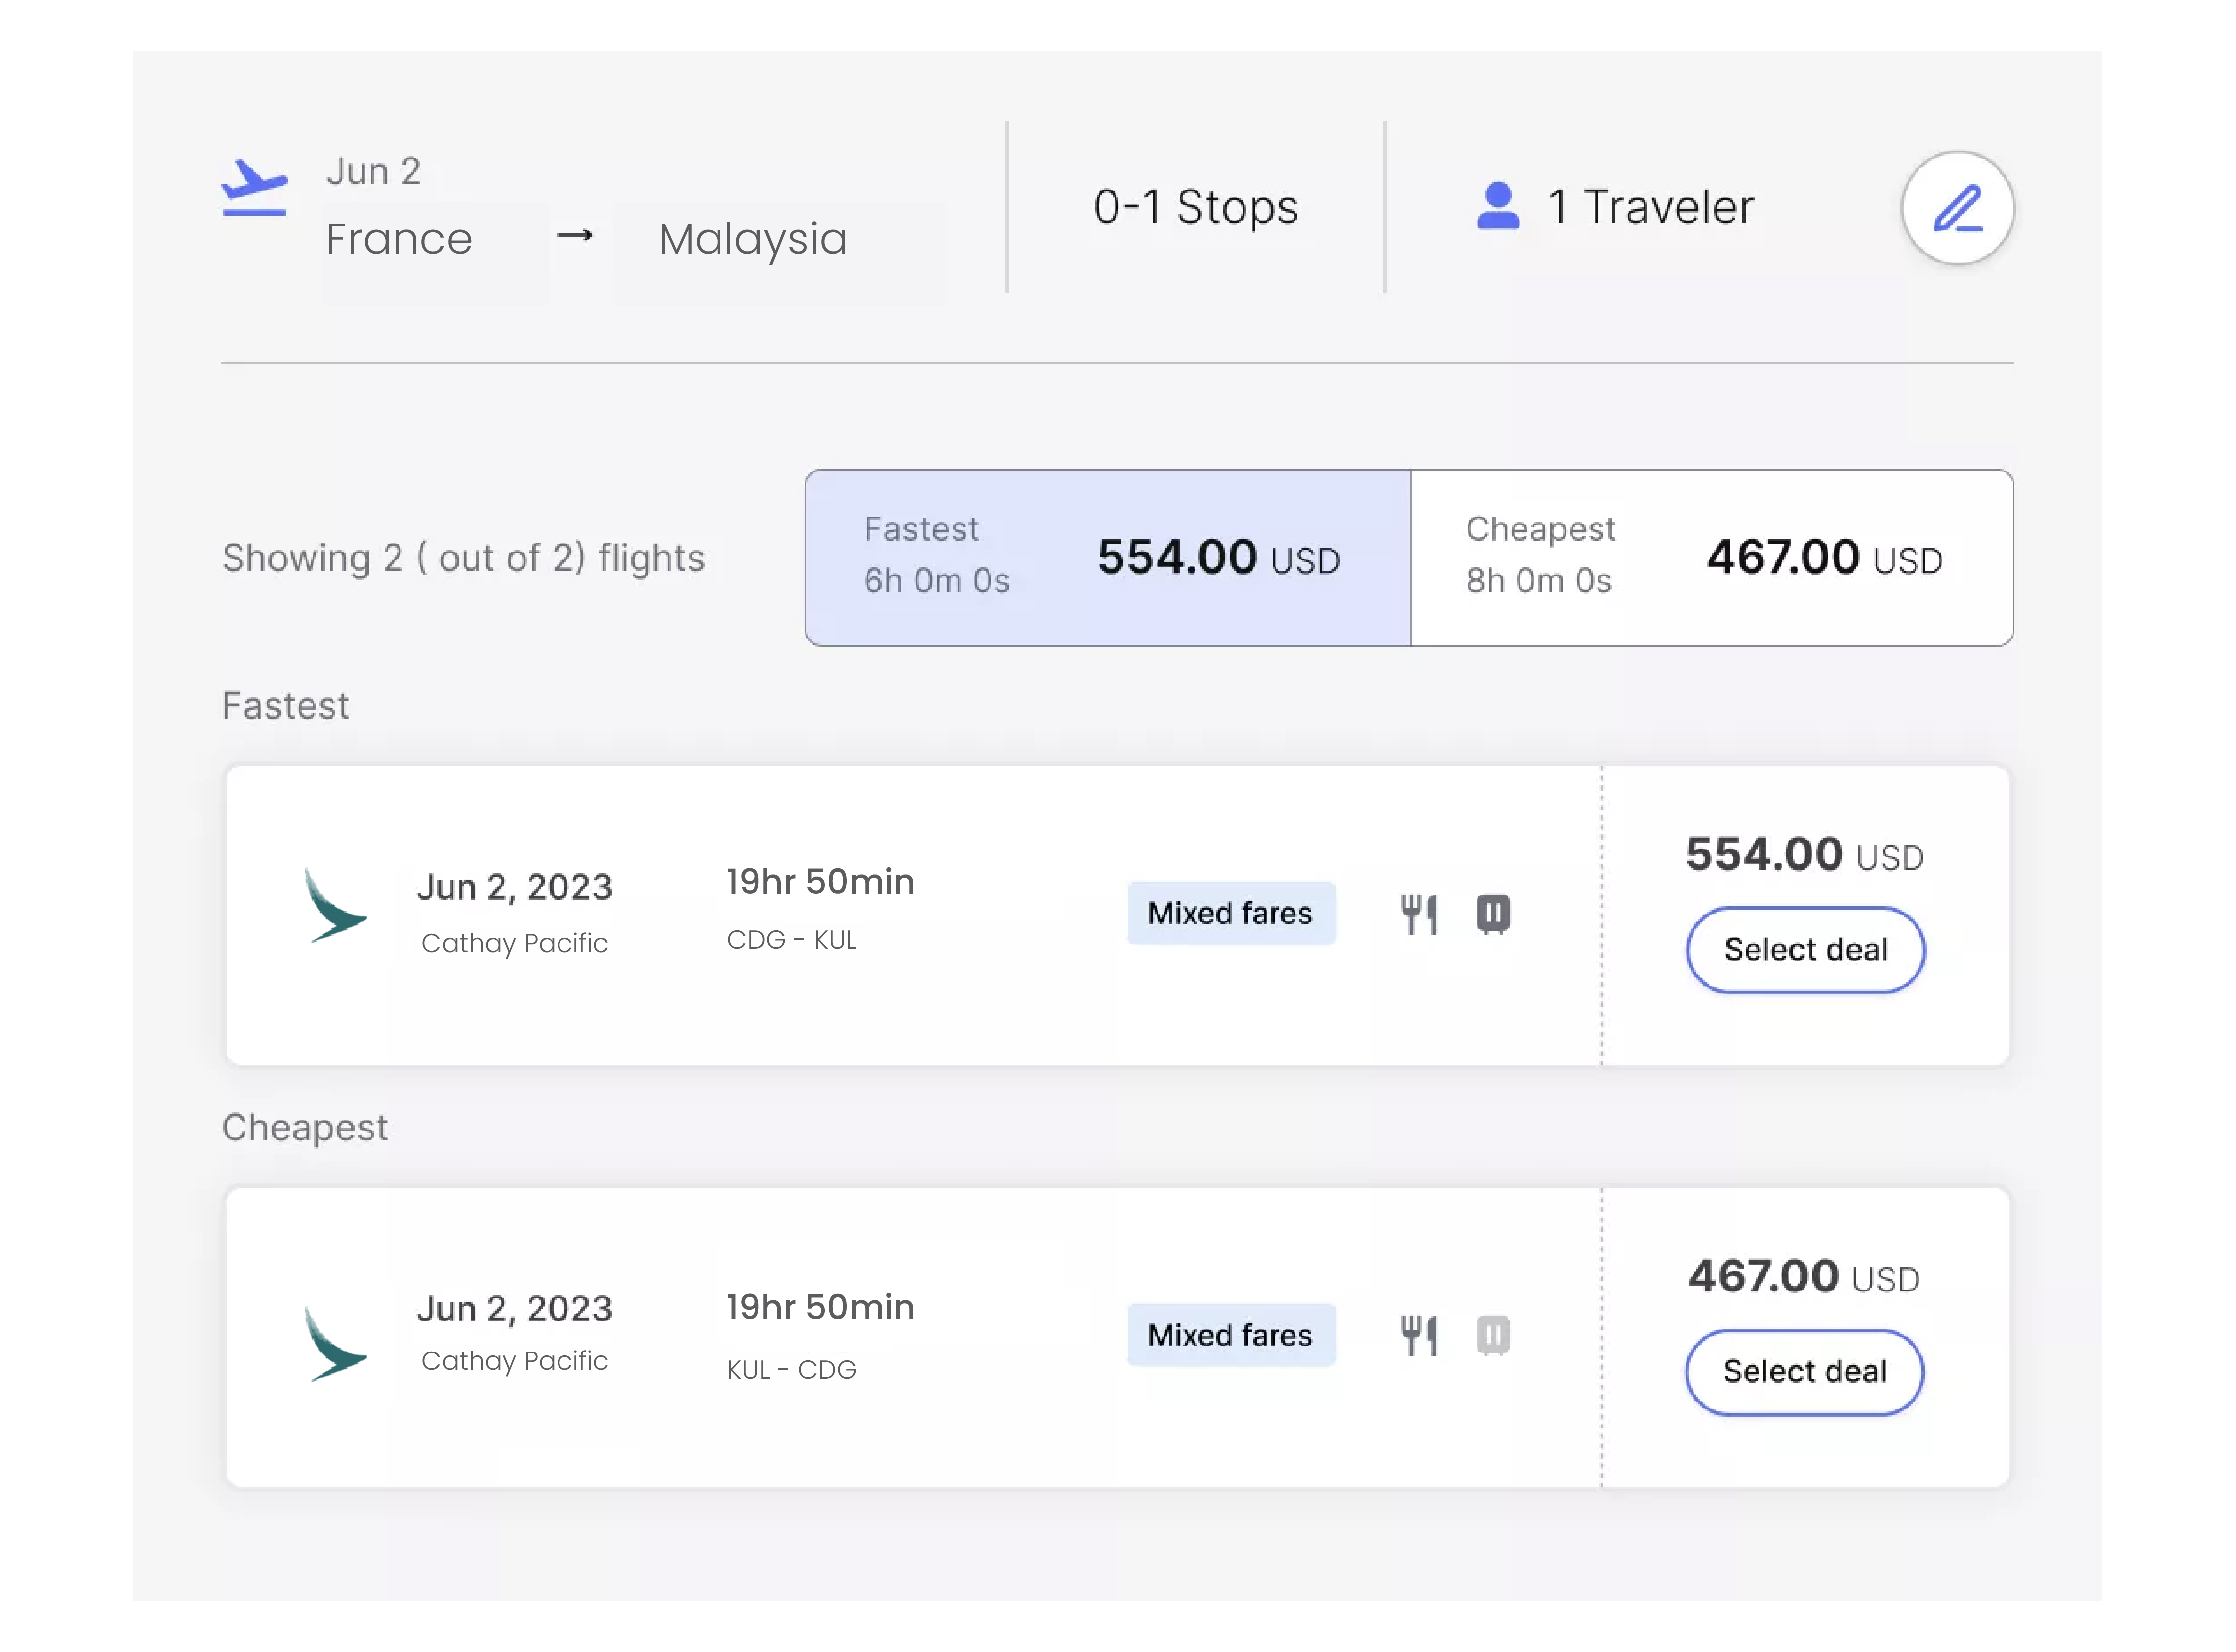This screenshot has height=1652, width=2236.
Task: Click Jun 2, 2023 on the KUL - CDG flight
Action: 514,1309
